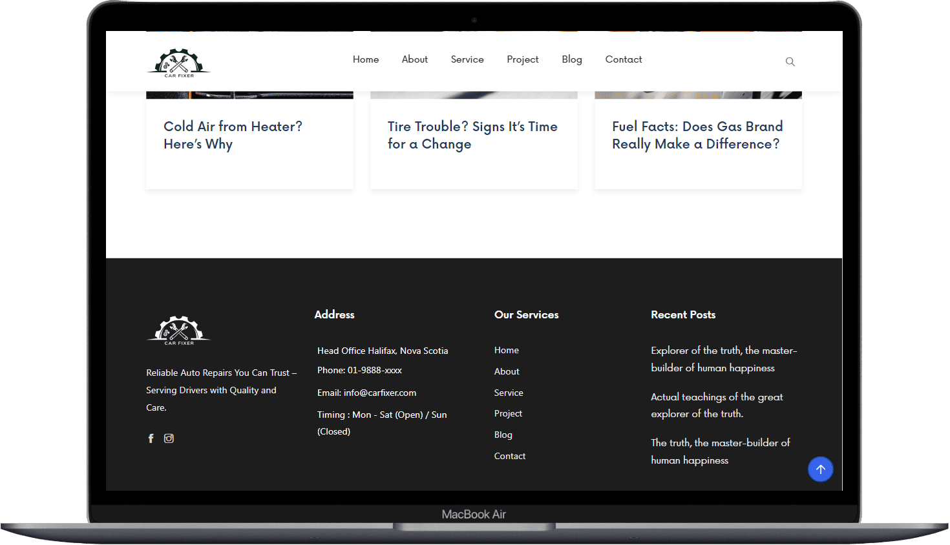Open recent post 'Actual teachings of the great explorer'
This screenshot has width=950, height=545.
(717, 405)
